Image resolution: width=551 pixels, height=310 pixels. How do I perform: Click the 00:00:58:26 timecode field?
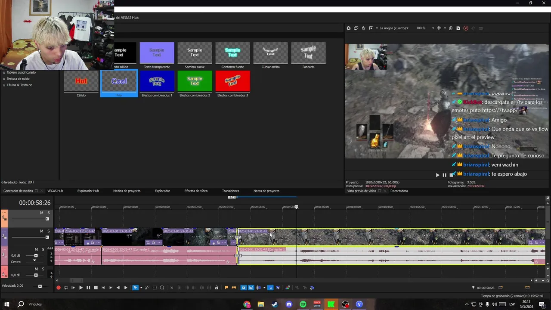coord(34,202)
